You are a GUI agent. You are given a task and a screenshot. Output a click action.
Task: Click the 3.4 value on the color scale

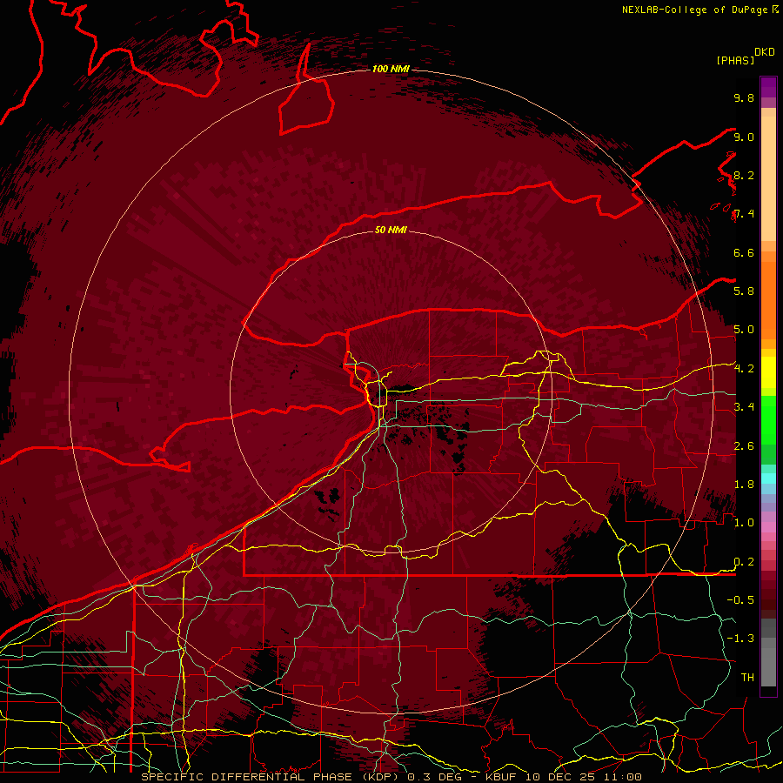point(744,406)
